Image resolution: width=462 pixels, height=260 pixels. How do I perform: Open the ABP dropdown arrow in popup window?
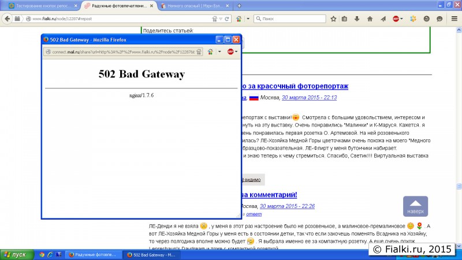click(x=236, y=51)
